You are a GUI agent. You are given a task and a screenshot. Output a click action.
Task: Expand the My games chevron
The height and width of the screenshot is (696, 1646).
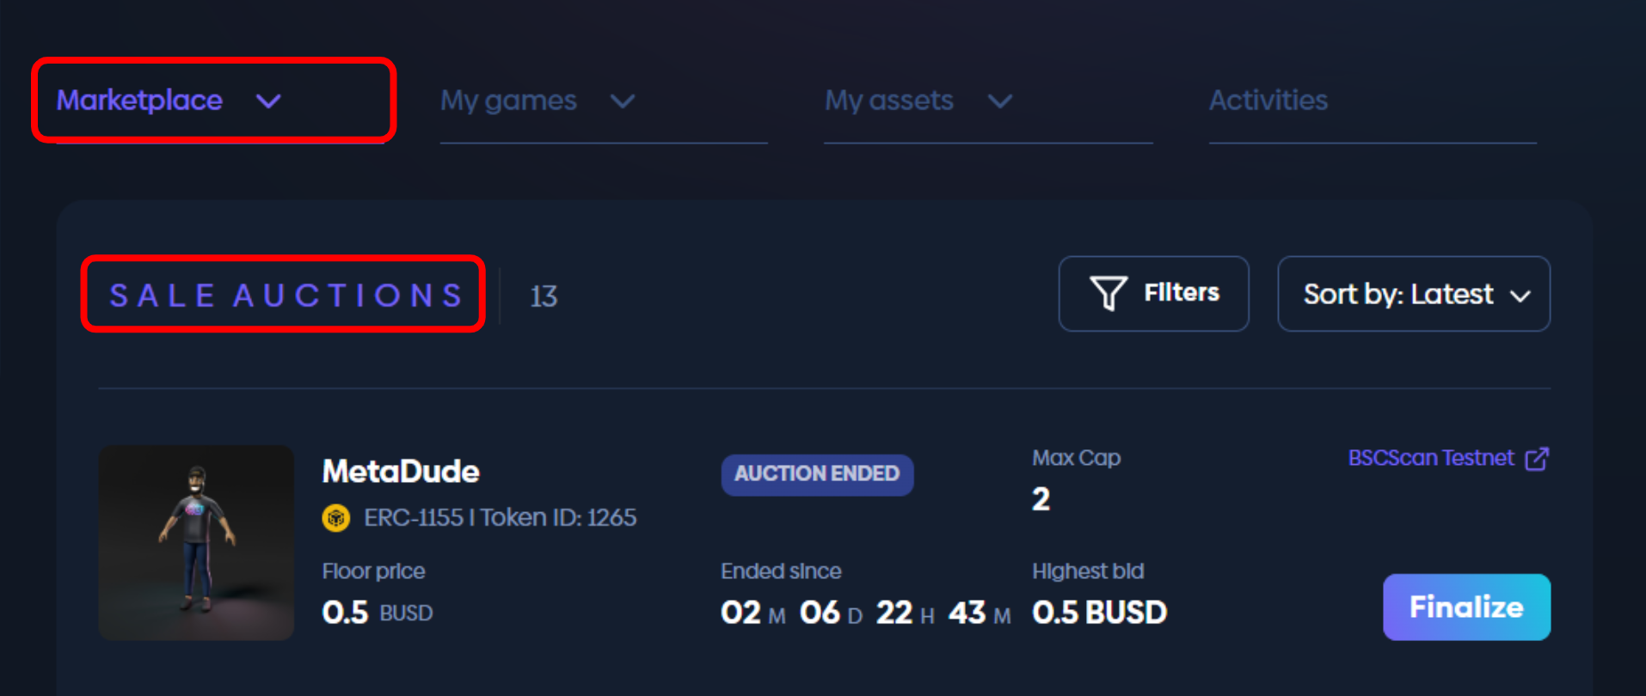point(622,101)
